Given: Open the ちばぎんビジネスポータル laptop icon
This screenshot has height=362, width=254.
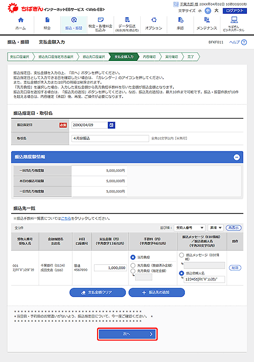Looking at the screenshot, I should (x=234, y=20).
